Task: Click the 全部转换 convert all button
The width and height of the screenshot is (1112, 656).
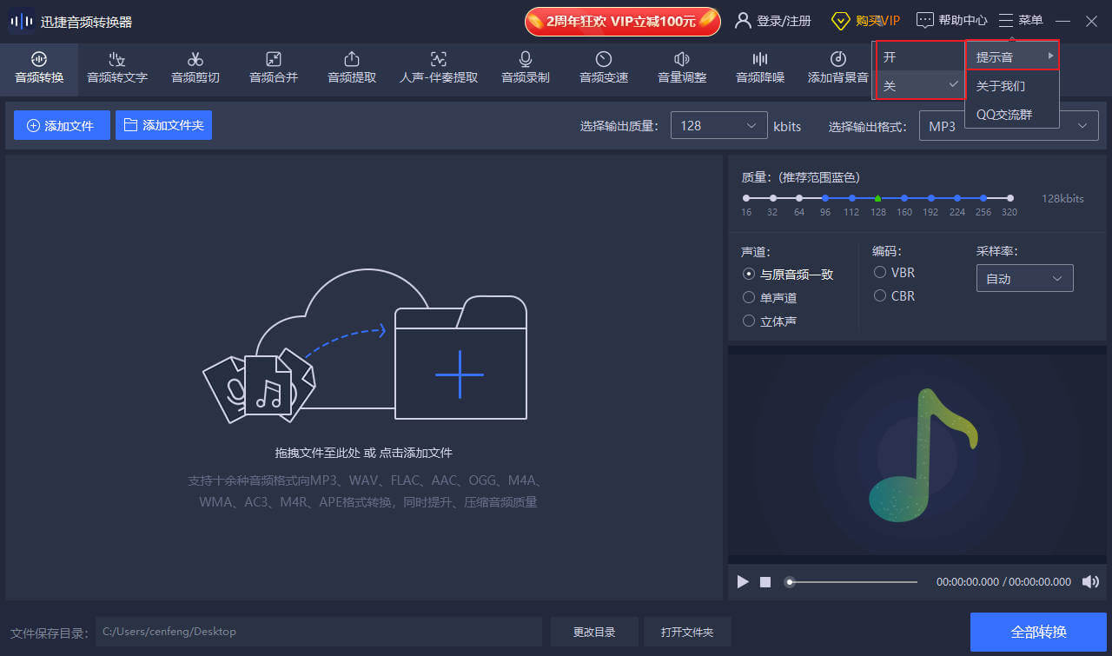Action: point(1037,632)
